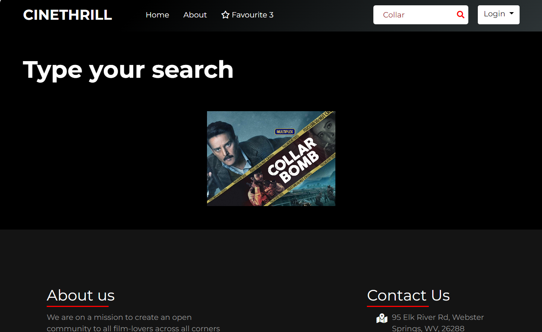542x332 pixels.
Task: Go to the Home page
Action: point(157,15)
